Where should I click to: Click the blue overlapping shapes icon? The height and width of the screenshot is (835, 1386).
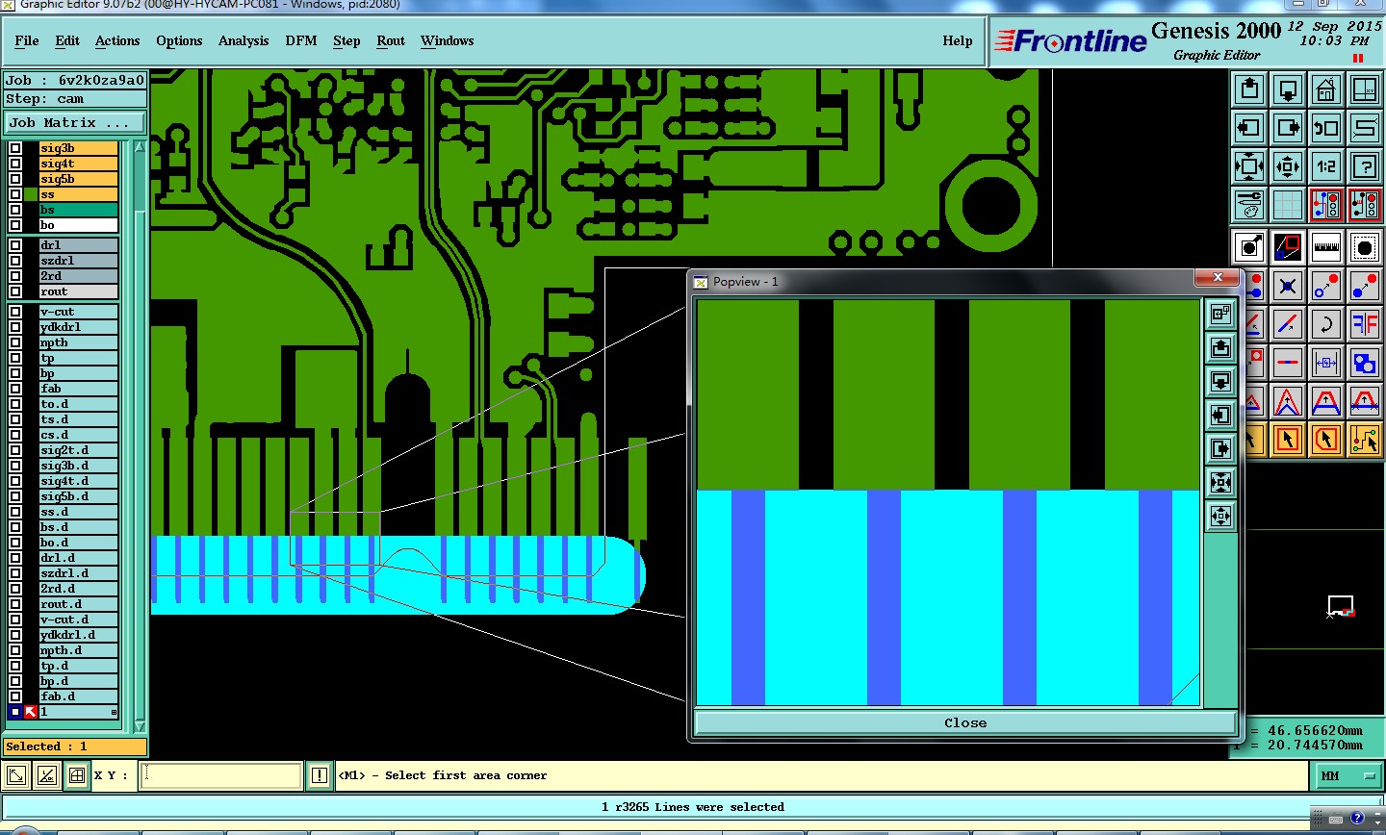click(1365, 363)
